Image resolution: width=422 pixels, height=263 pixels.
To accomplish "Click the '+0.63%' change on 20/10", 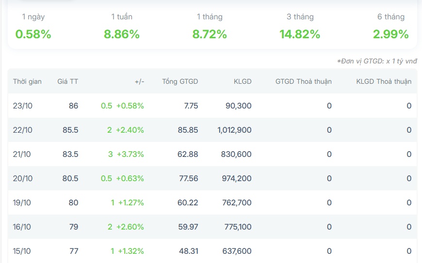I will 130,178.
